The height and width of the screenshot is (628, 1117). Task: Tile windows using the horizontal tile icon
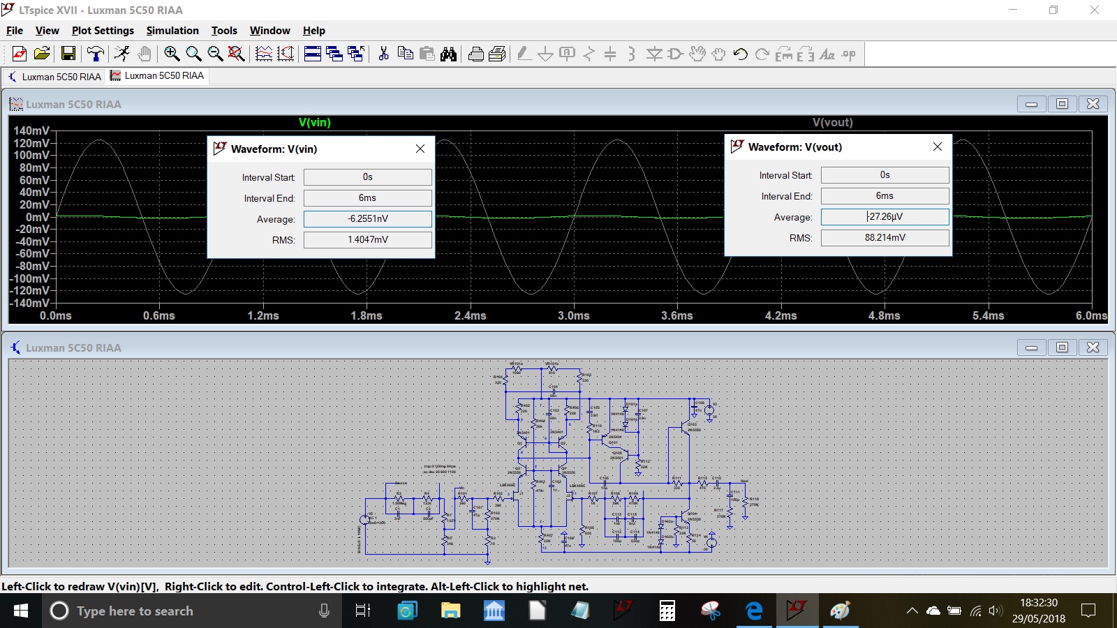313,54
